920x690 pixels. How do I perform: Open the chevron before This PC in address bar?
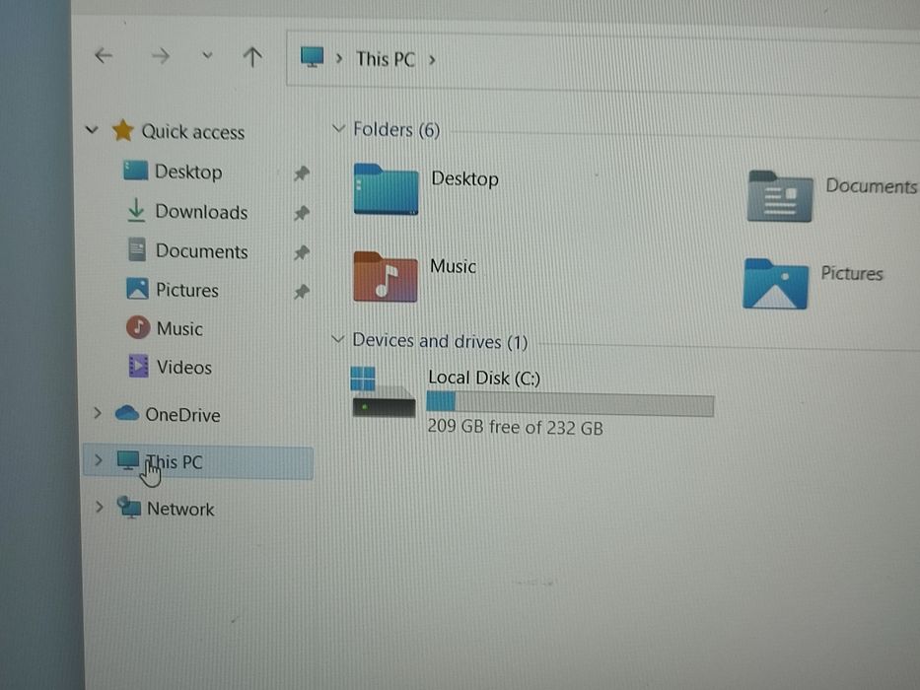(x=339, y=59)
